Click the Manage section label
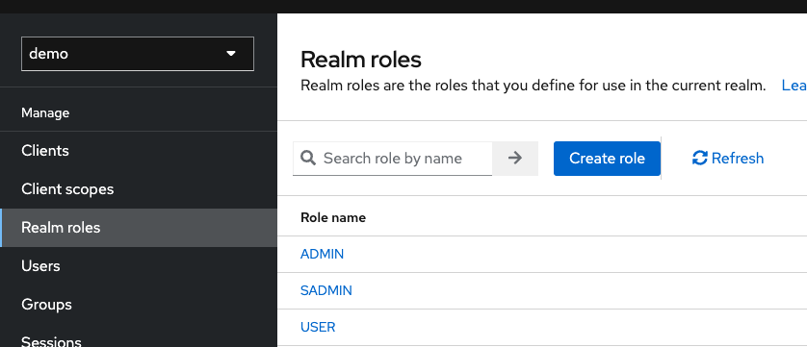 [45, 112]
